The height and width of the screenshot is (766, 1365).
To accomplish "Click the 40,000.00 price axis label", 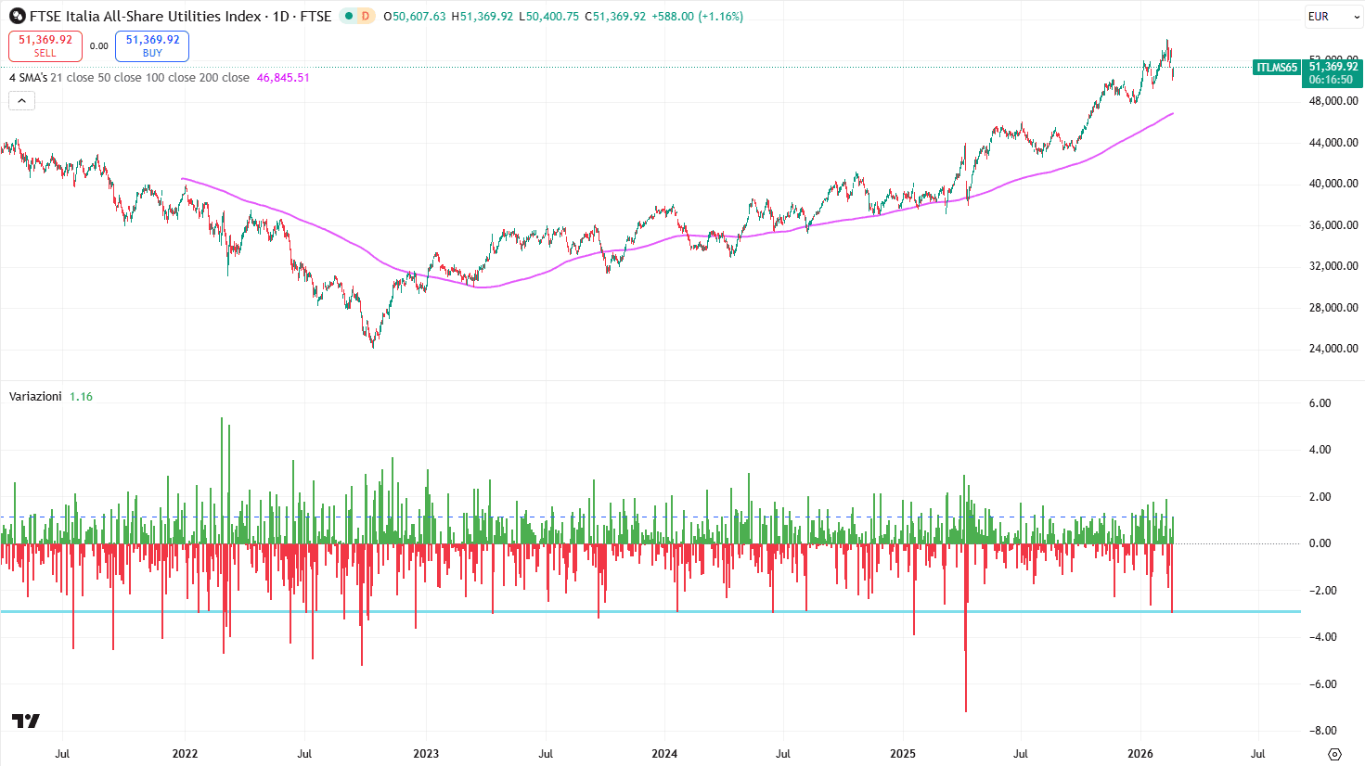I will (1333, 184).
